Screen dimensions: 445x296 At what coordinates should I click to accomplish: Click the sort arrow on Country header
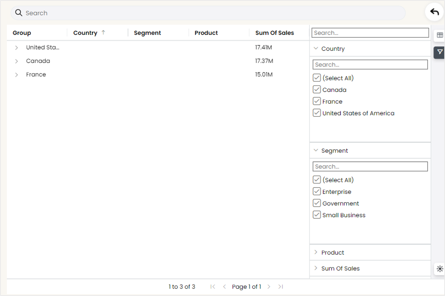[103, 32]
